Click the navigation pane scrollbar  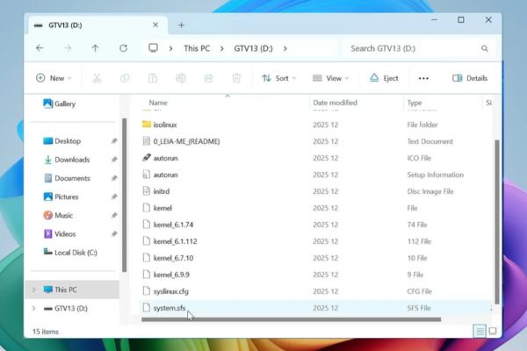(x=124, y=195)
